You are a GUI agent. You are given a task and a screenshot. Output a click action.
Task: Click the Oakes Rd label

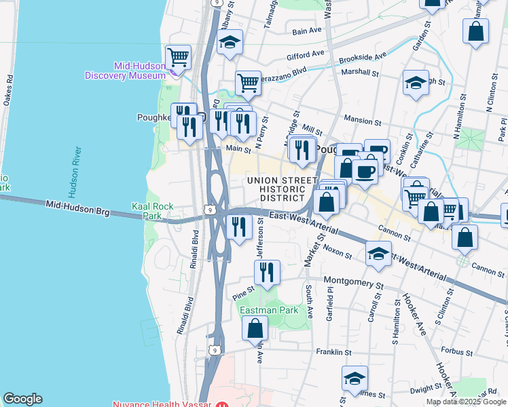(8, 91)
